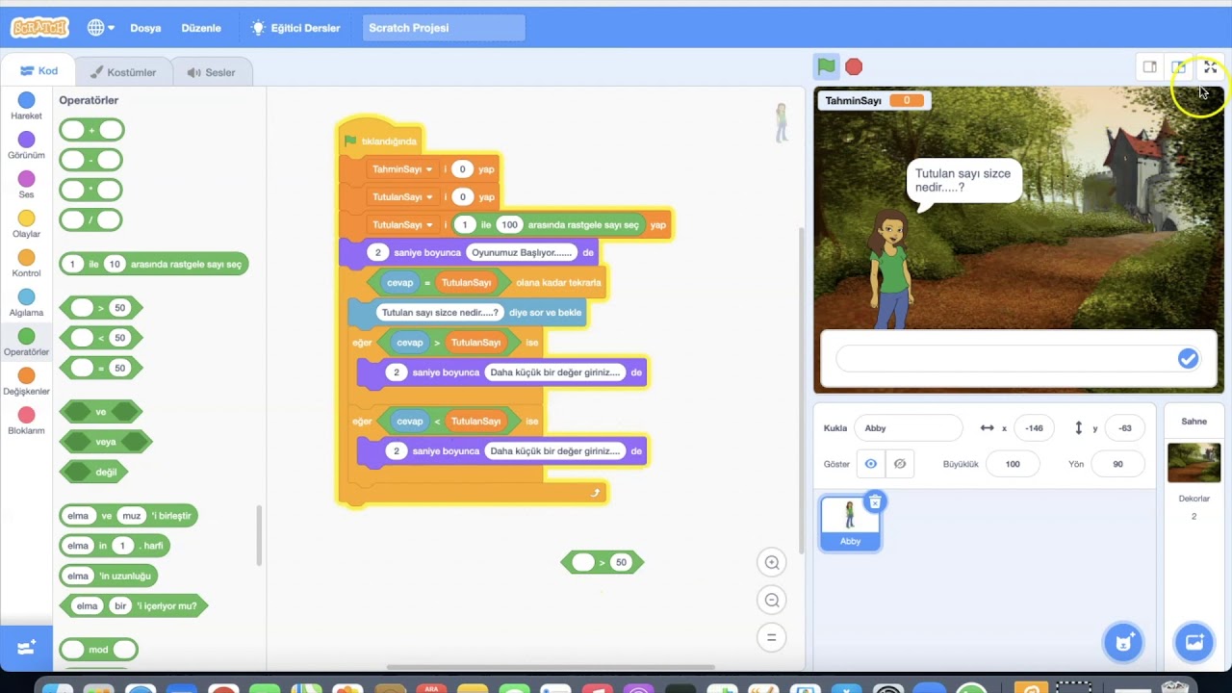This screenshot has width=1232, height=693.
Task: Click the Scratch logo
Action: coord(39,28)
